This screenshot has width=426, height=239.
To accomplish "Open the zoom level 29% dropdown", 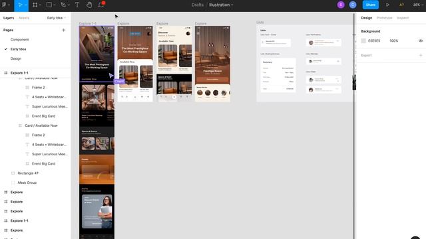I will 417,5.
